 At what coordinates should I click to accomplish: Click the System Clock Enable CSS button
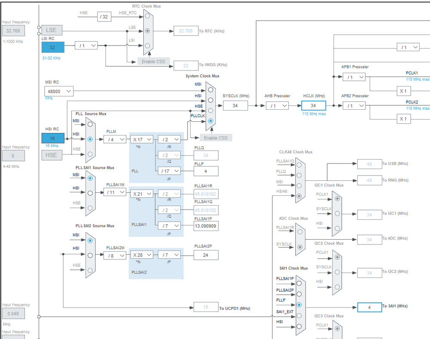(x=216, y=138)
